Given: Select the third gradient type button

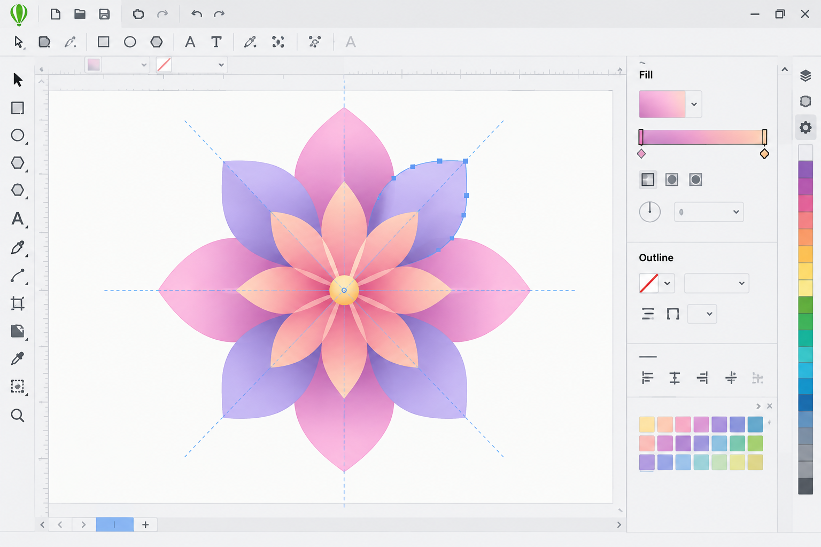Looking at the screenshot, I should [695, 179].
